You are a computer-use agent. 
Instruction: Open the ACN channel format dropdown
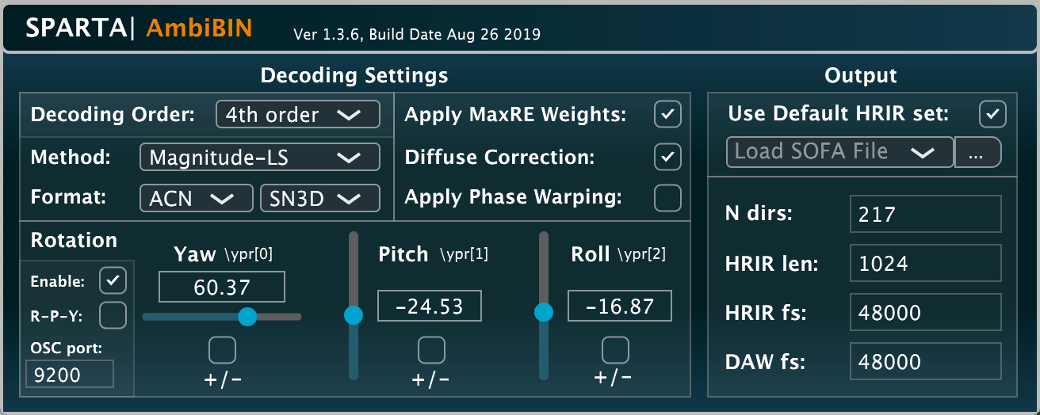pos(197,199)
